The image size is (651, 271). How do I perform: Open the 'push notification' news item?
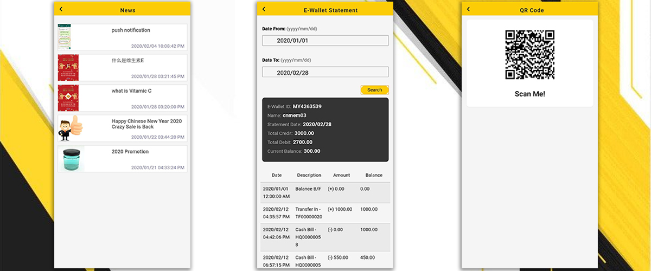pyautogui.click(x=123, y=37)
